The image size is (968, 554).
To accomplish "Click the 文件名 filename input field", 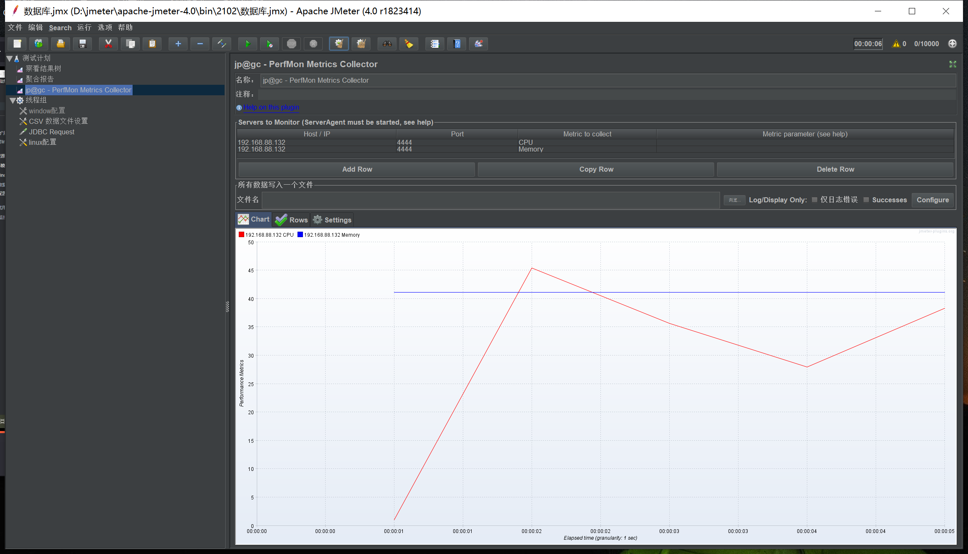I will tap(491, 200).
